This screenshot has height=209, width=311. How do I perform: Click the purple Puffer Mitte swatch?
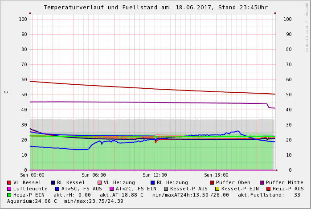(x=262, y=183)
